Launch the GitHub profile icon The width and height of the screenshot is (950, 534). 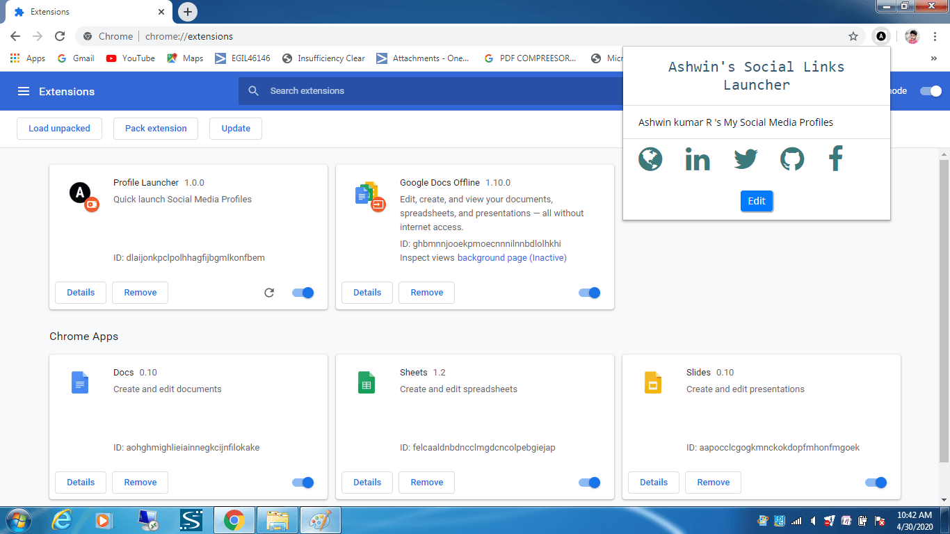click(792, 159)
